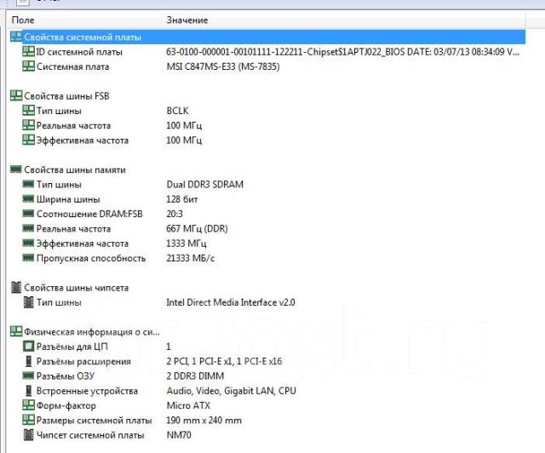Select the Соотношение DRAM:FSB row
Screen dimensions: 545x453
(x=267, y=214)
